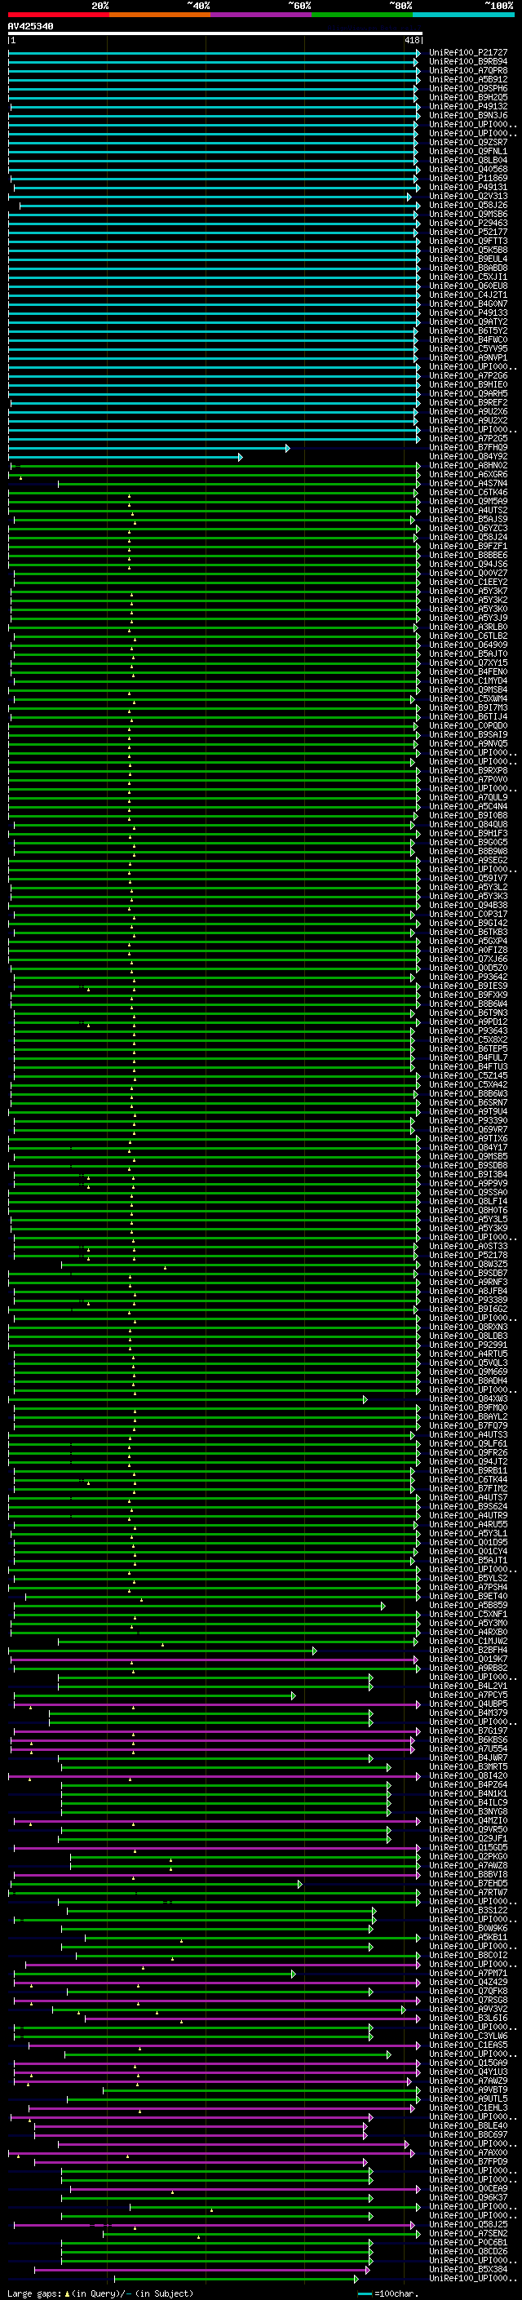This screenshot has width=522, height=2300.
Task: Open hit UniRef100_P21727
Action: pos(467,53)
